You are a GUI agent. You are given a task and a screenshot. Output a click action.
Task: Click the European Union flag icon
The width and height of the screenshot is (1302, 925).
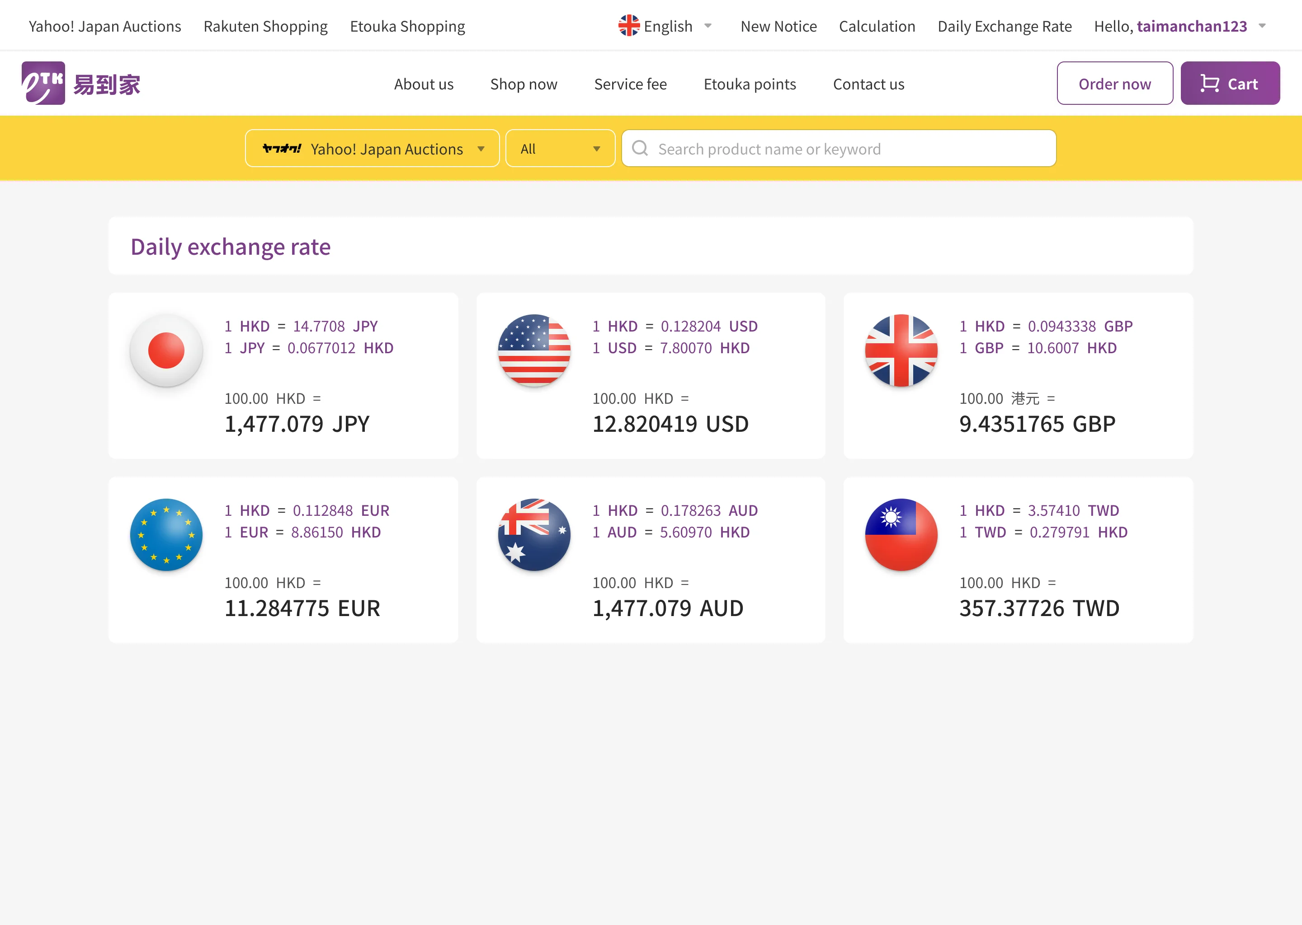(x=166, y=534)
